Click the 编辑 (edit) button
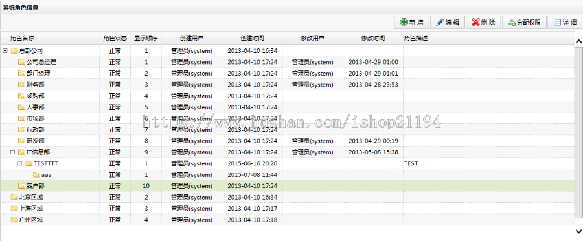583x241 pixels. [447, 22]
